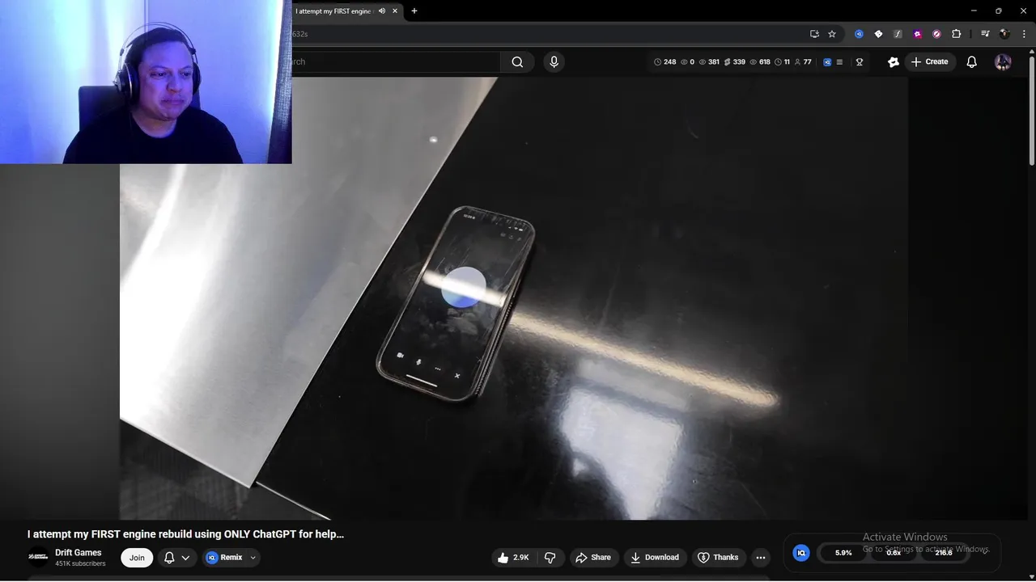The width and height of the screenshot is (1036, 582).
Task: Click the 248 clock stat
Action: (x=664, y=62)
